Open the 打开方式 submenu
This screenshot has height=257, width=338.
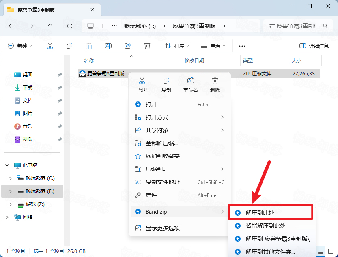[x=180, y=117]
